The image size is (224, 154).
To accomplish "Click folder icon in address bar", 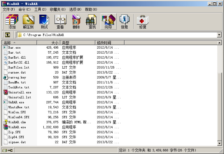I will (20, 35).
